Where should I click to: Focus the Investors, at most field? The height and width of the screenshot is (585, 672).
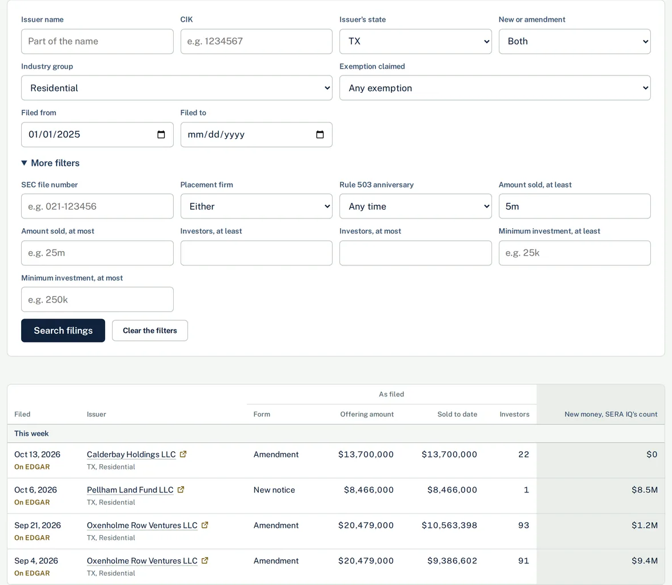pos(415,253)
